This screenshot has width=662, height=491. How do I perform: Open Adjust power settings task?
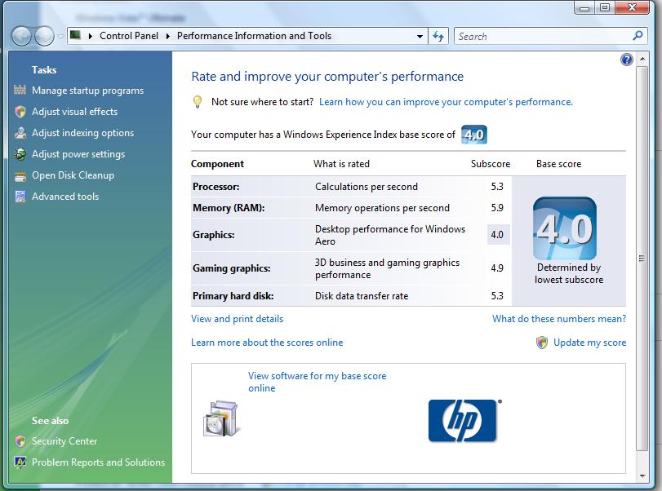[x=78, y=154]
